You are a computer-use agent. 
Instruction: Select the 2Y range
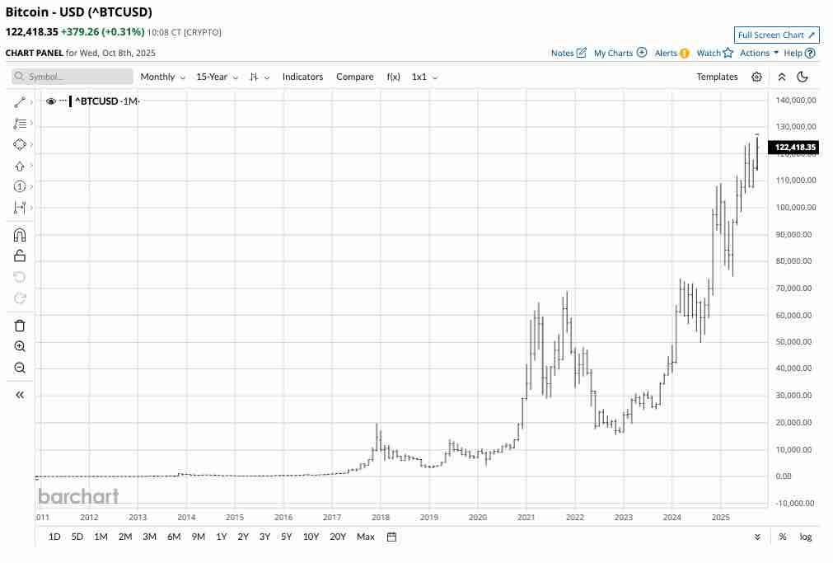click(243, 537)
